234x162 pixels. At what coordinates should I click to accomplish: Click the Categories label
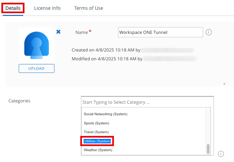click(x=19, y=101)
